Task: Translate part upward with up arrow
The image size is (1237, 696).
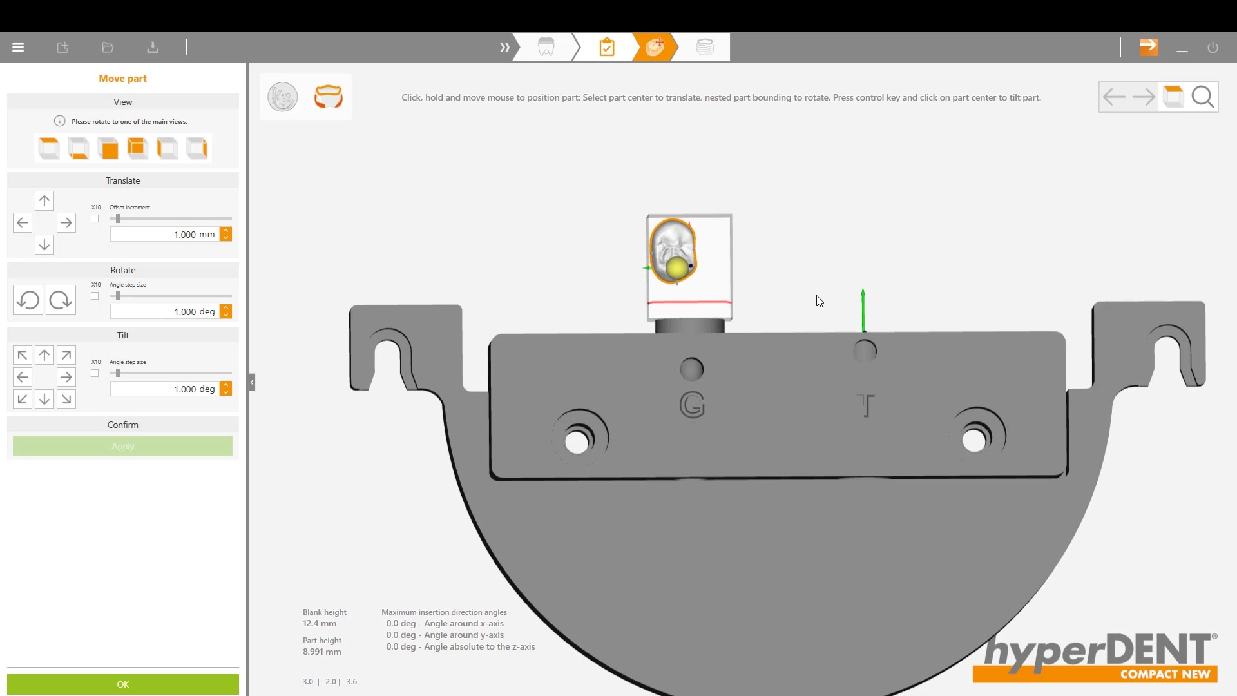Action: 44,201
